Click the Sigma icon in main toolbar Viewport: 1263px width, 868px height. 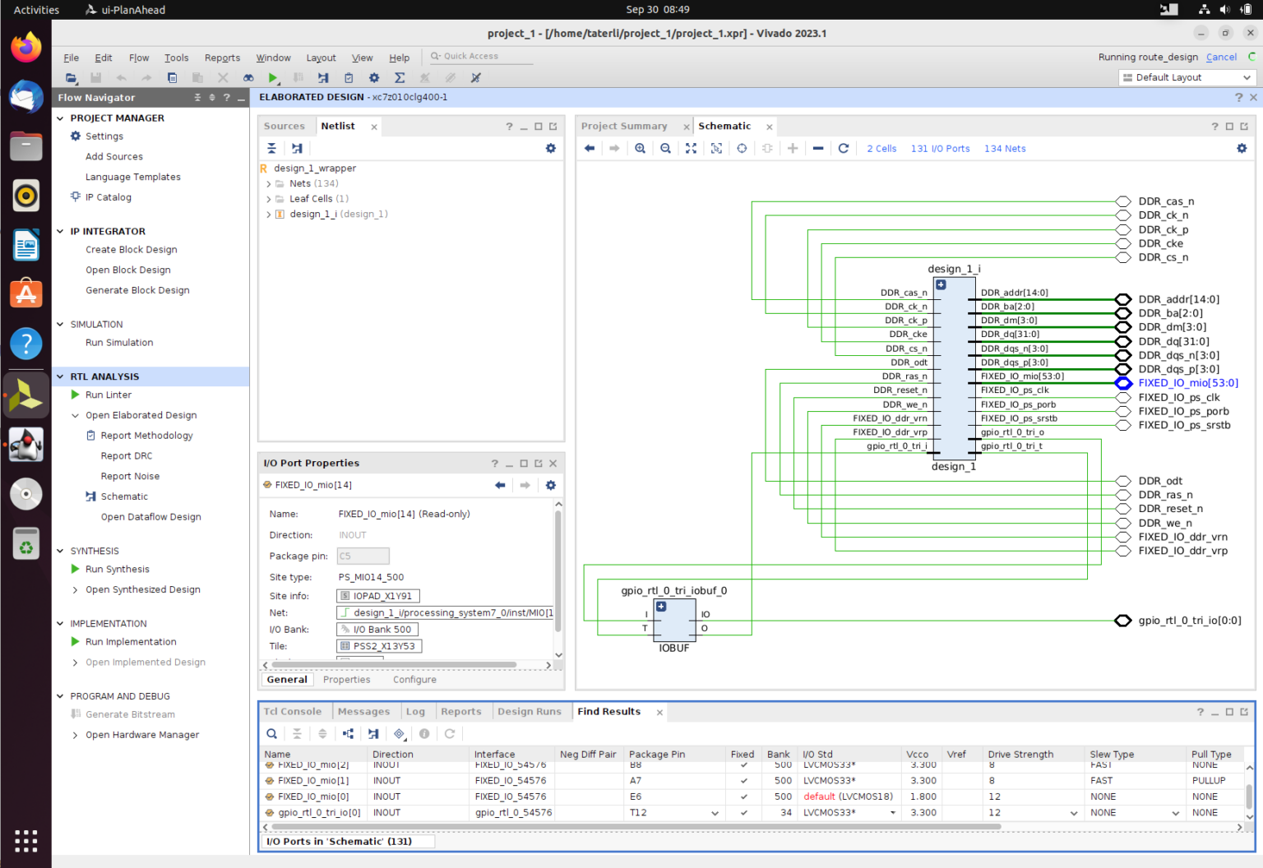(x=400, y=78)
